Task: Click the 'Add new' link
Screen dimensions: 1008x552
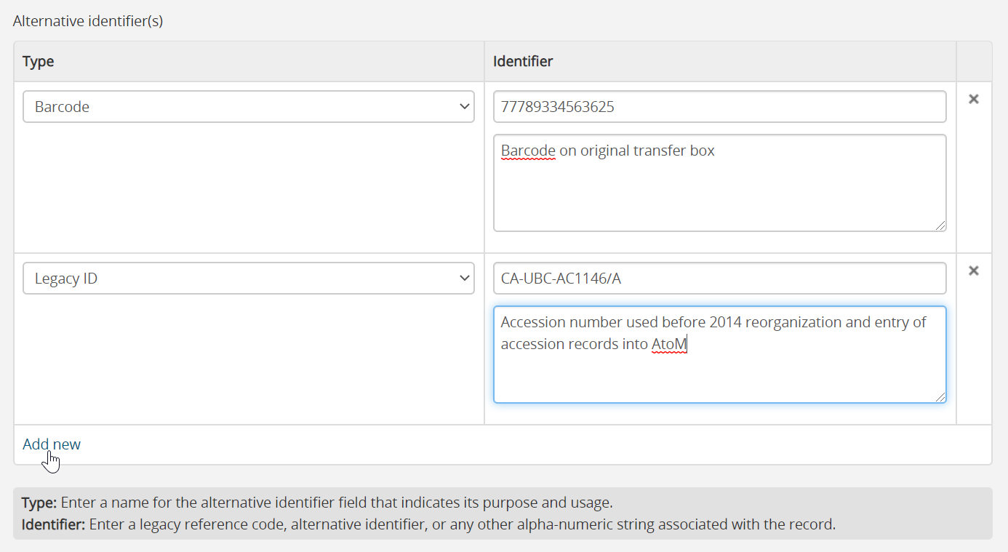Action: tap(52, 444)
